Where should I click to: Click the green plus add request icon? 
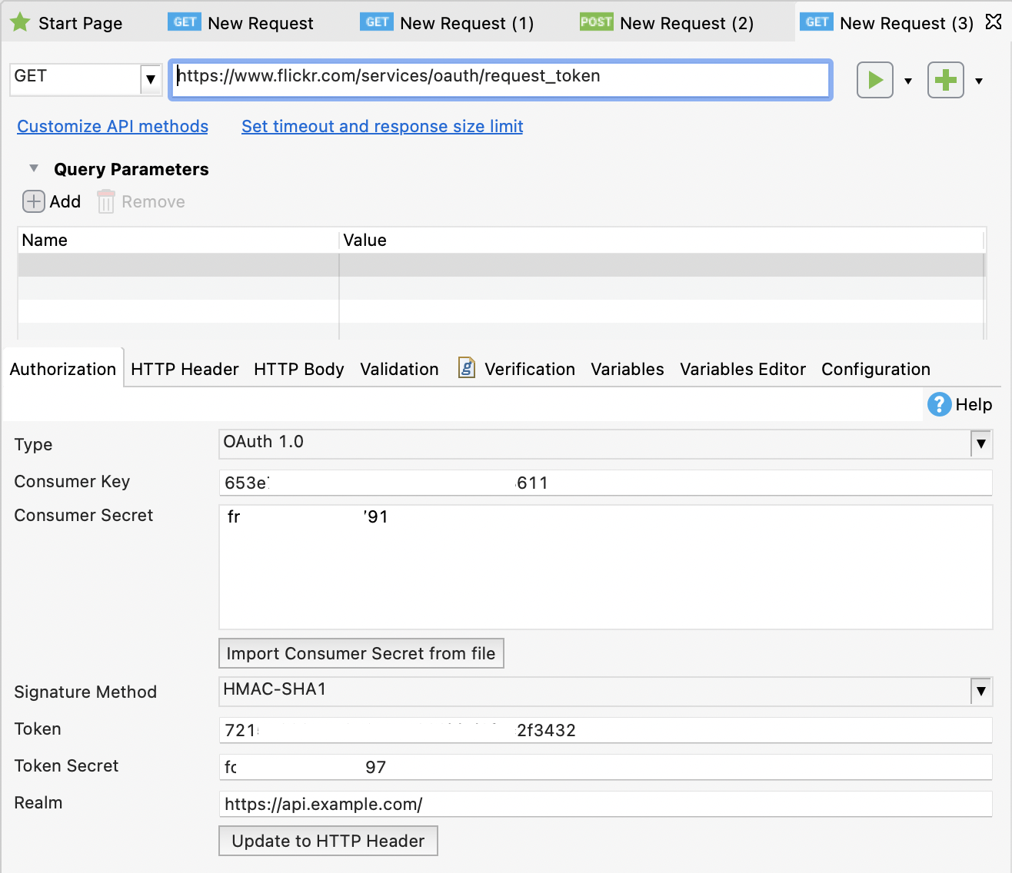pos(945,80)
